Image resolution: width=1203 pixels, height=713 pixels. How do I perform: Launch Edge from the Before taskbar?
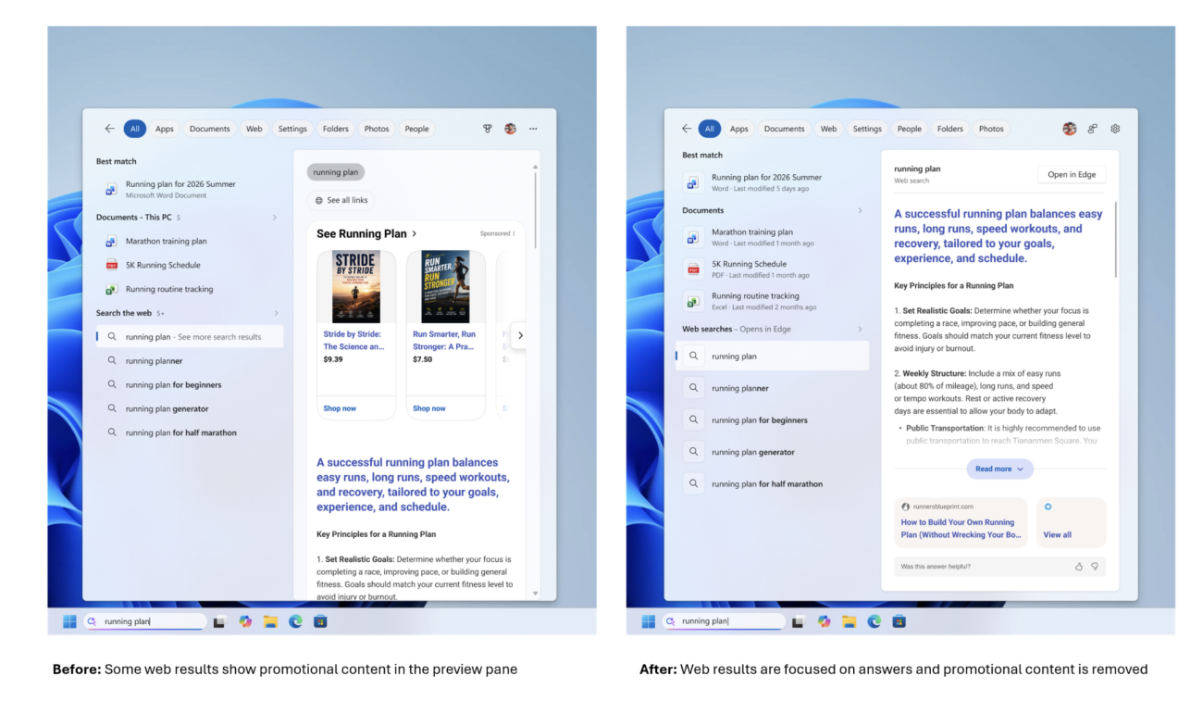pos(295,621)
